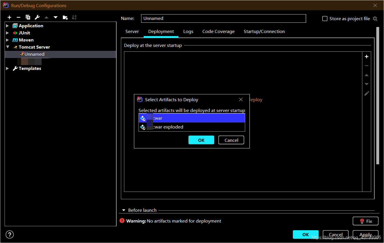Click the right vertical scrollbar
Viewport: 384px width, 243px height.
pyautogui.click(x=377, y=95)
